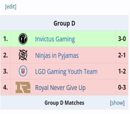Click the [edit] section link
This screenshot has width=130, height=114.
[11, 7]
